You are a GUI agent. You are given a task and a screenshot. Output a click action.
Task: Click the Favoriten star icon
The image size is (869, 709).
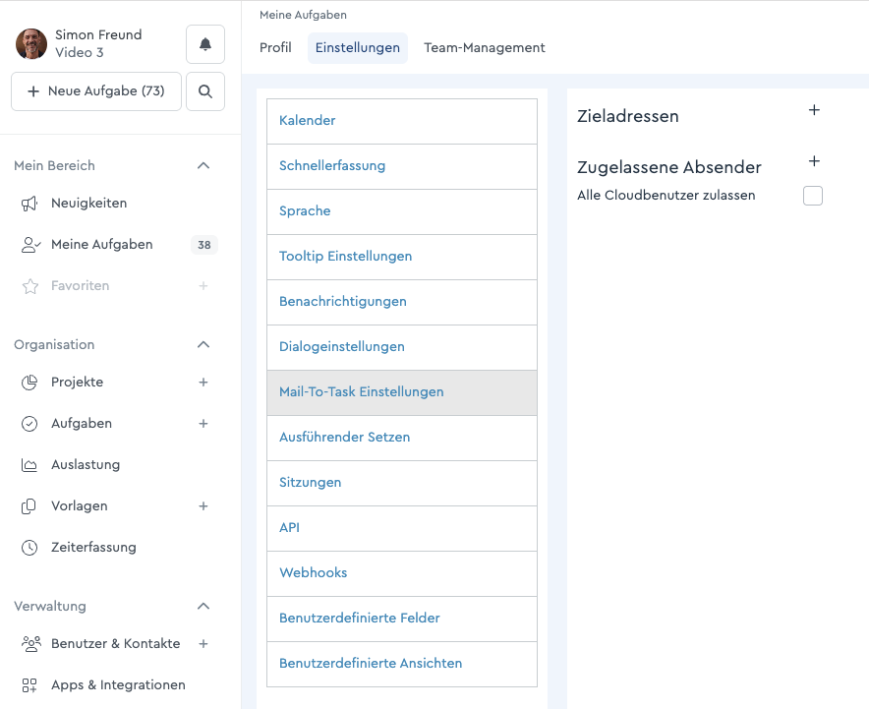(x=29, y=286)
